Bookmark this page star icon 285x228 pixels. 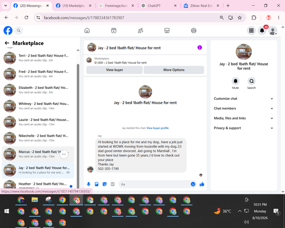click(x=239, y=18)
